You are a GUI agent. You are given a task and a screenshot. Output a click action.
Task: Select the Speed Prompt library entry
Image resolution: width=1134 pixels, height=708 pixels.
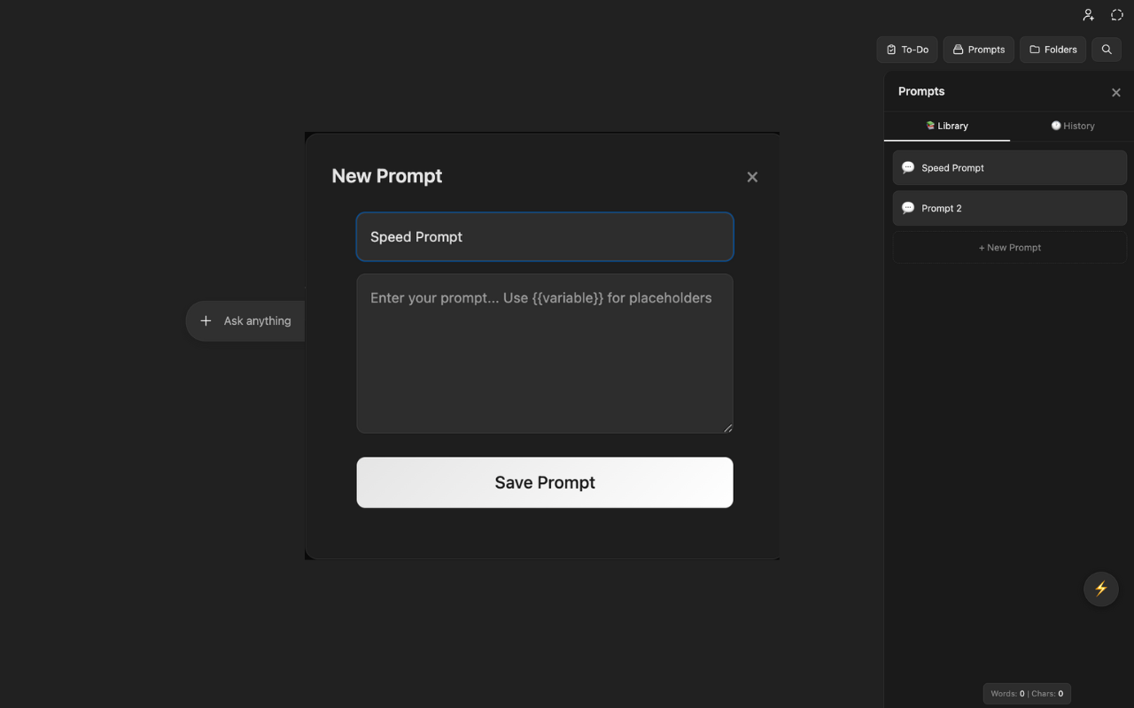[x=1009, y=167]
